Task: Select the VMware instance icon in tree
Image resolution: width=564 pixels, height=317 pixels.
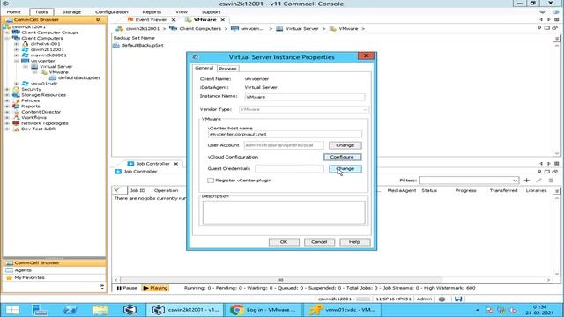Action: [x=43, y=72]
